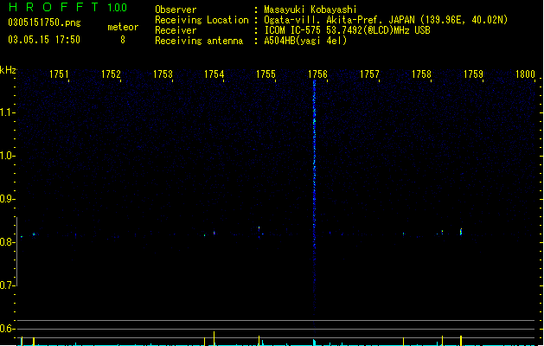
Task: Click the 1751 time axis label
Action: click(x=59, y=74)
